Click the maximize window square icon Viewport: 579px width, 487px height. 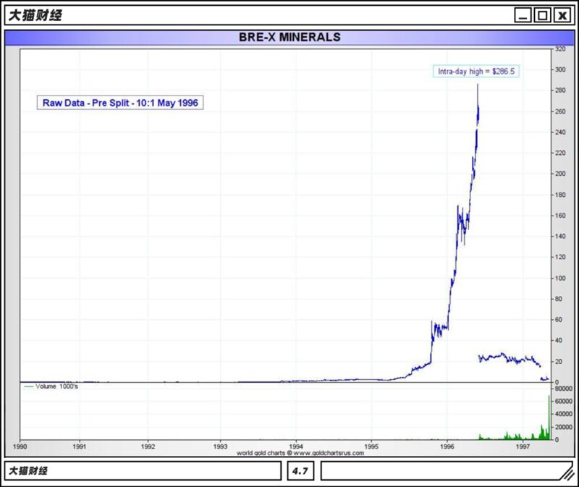click(542, 15)
